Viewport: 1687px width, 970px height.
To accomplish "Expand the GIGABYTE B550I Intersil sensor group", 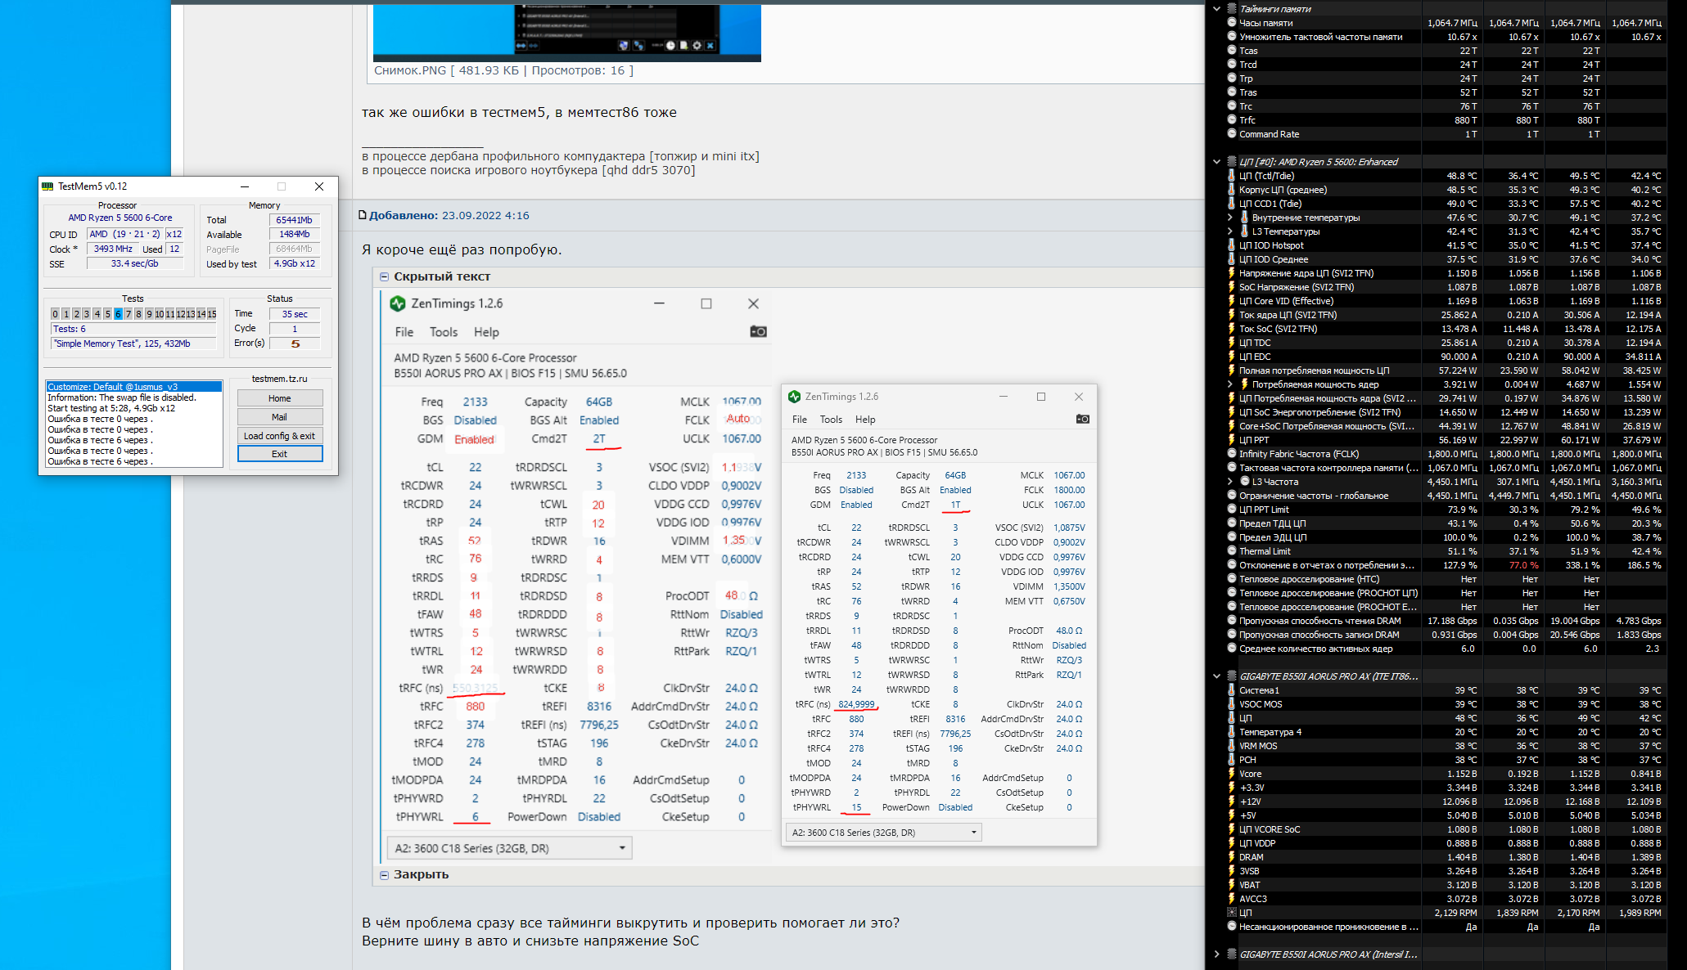I will tap(1216, 954).
